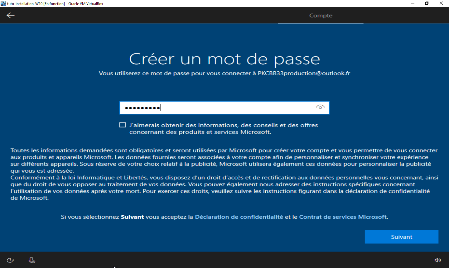This screenshot has width=449, height=268.
Task: Select the Compte tab
Action: pos(321,16)
